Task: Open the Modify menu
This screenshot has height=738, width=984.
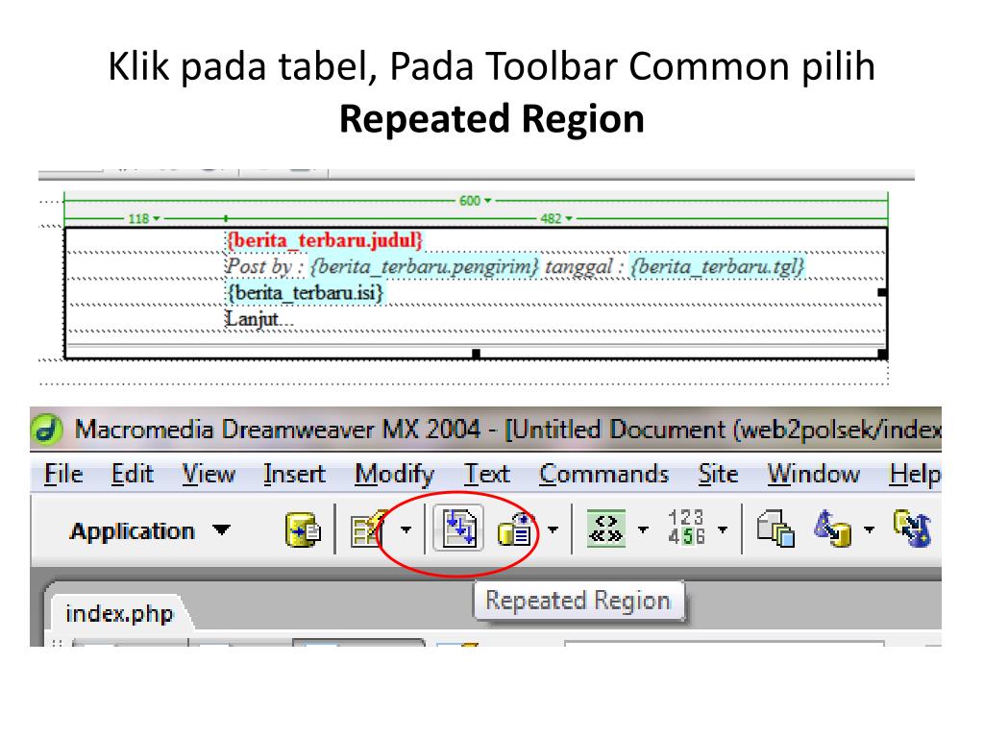Action: (x=395, y=475)
